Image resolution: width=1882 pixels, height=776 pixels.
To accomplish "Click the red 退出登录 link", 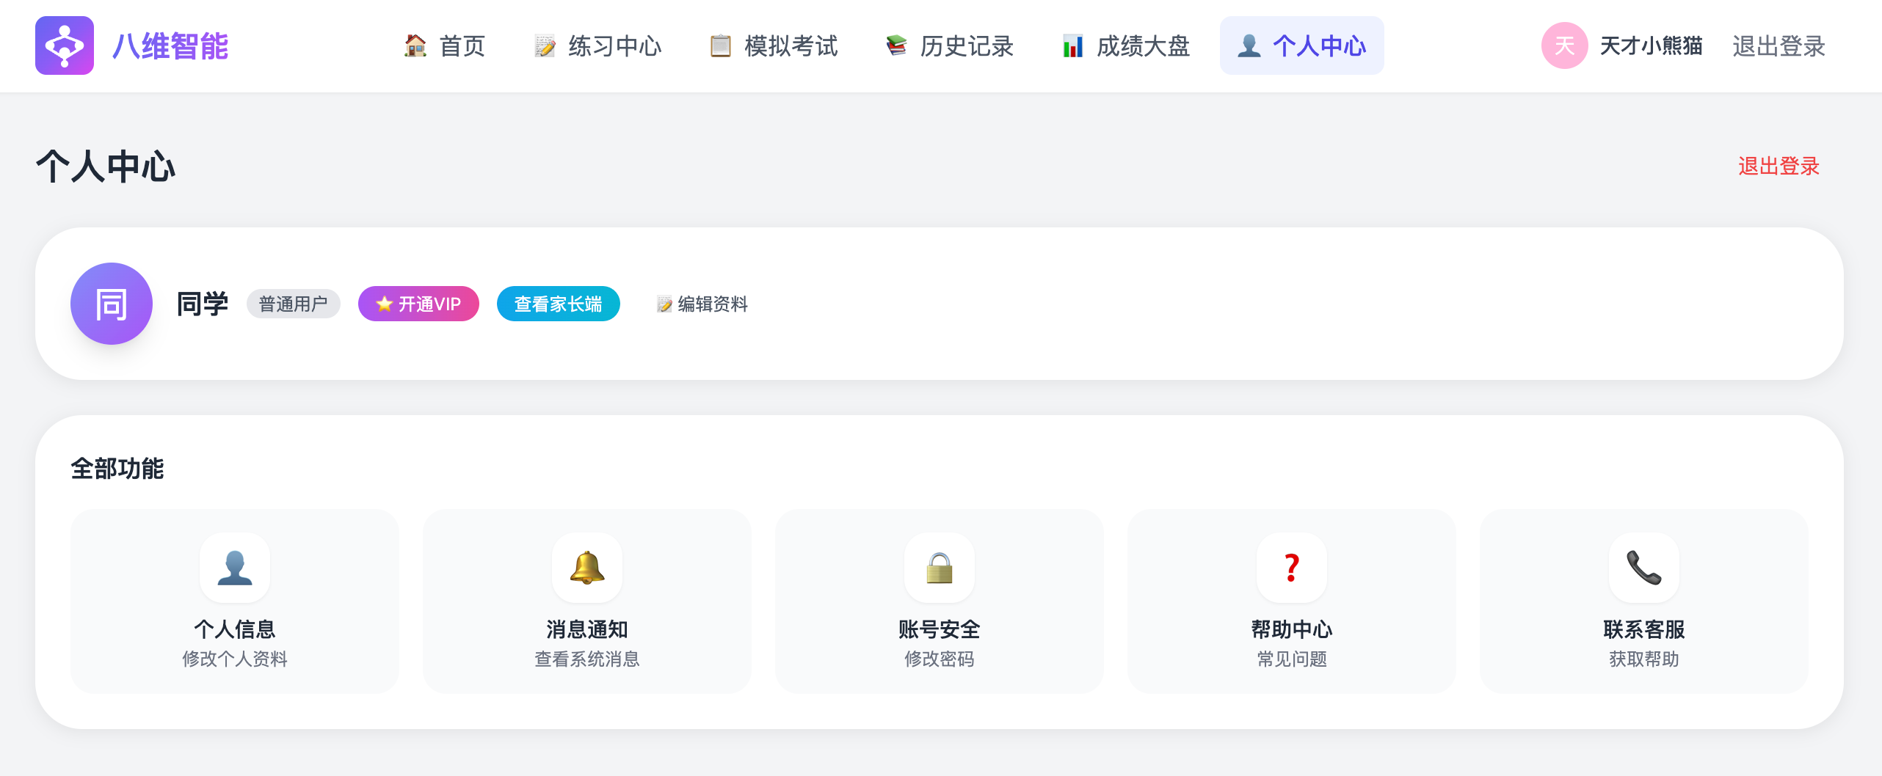I will pyautogui.click(x=1778, y=167).
